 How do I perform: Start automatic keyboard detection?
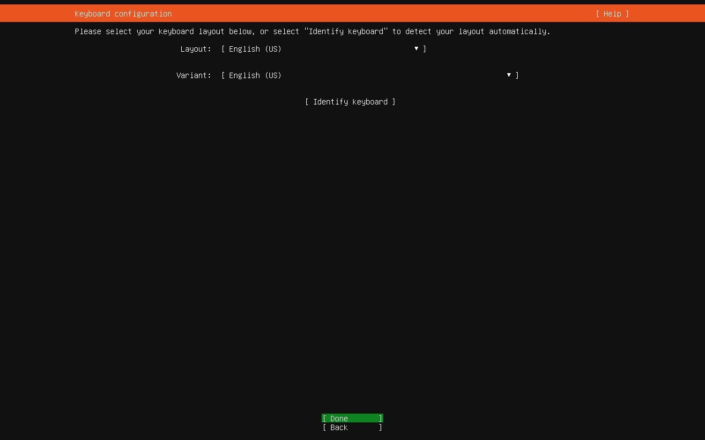pyautogui.click(x=351, y=102)
